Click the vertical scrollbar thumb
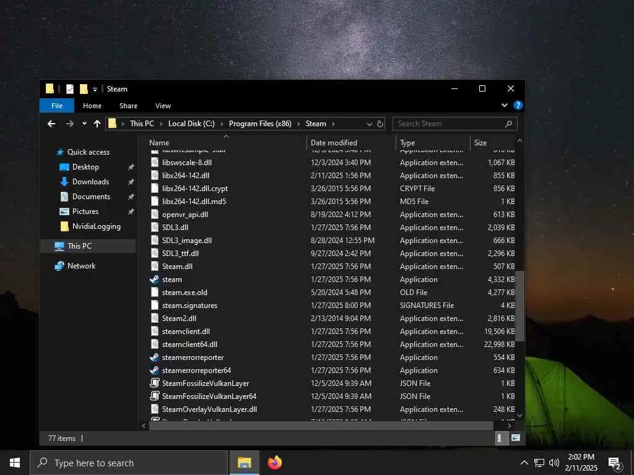 tap(520, 306)
